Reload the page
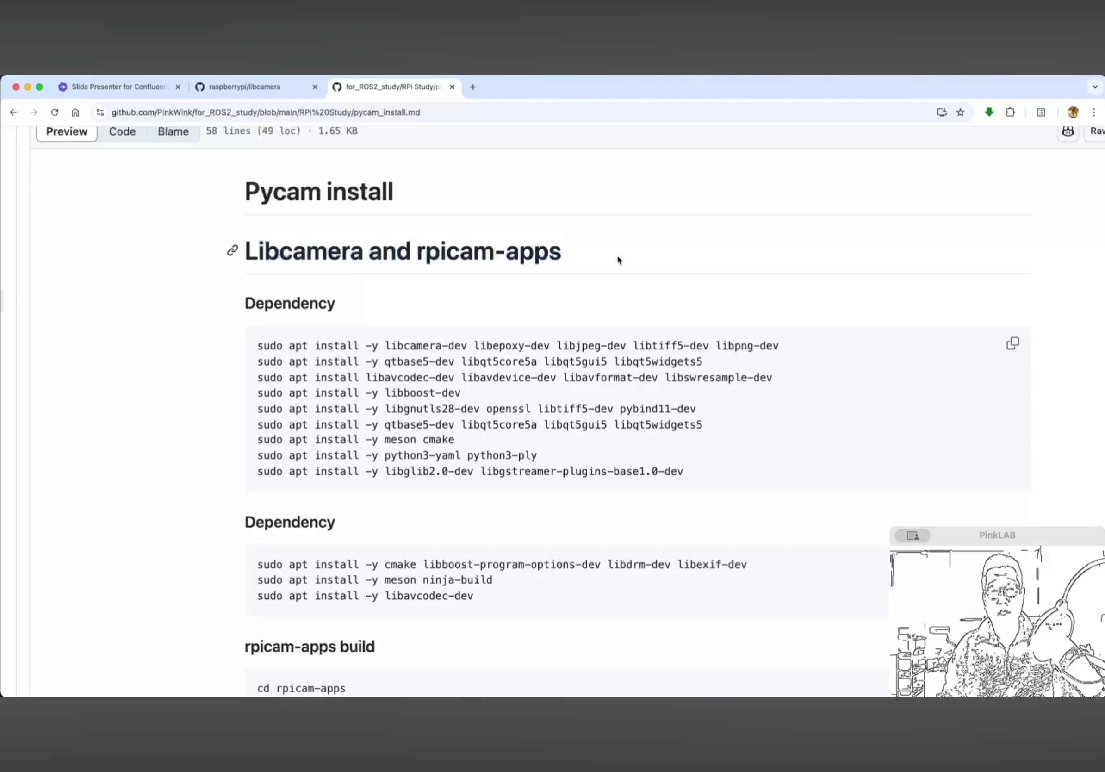 tap(55, 112)
